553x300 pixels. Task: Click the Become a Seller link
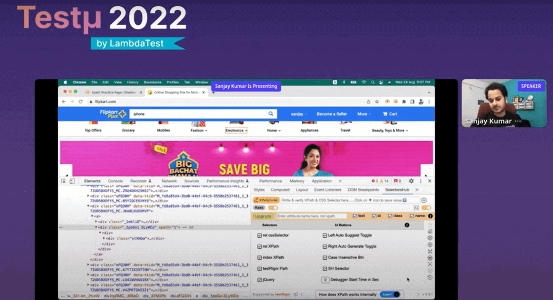[x=332, y=114]
